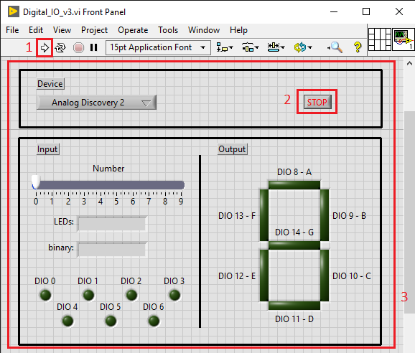The height and width of the screenshot is (353, 415).
Task: Open the File menu
Action: point(12,30)
